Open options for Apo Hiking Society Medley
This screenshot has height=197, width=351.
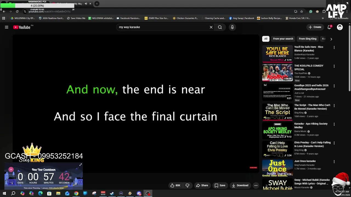click(x=334, y=124)
